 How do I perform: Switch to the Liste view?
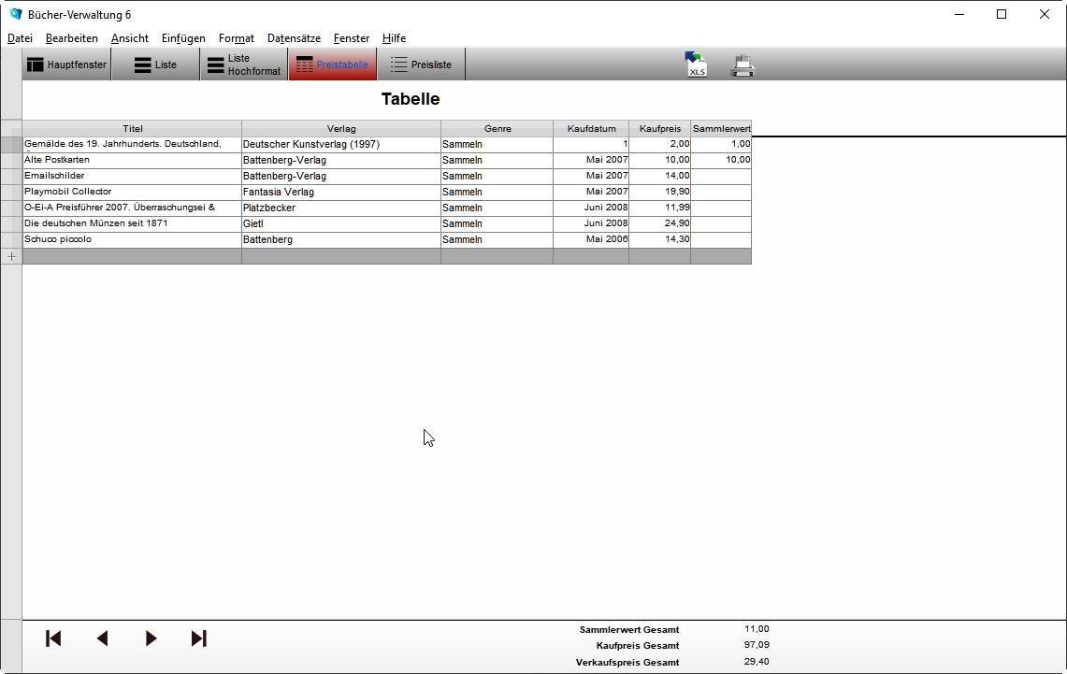pyautogui.click(x=155, y=65)
